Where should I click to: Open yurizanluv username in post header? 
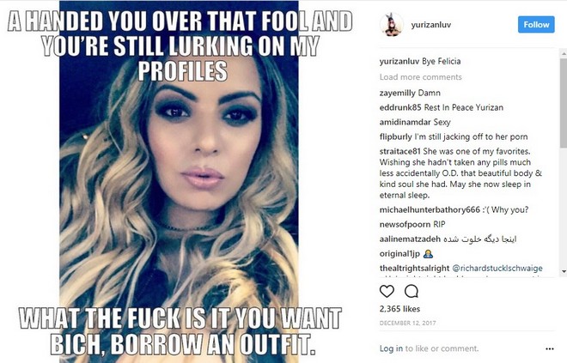431,25
